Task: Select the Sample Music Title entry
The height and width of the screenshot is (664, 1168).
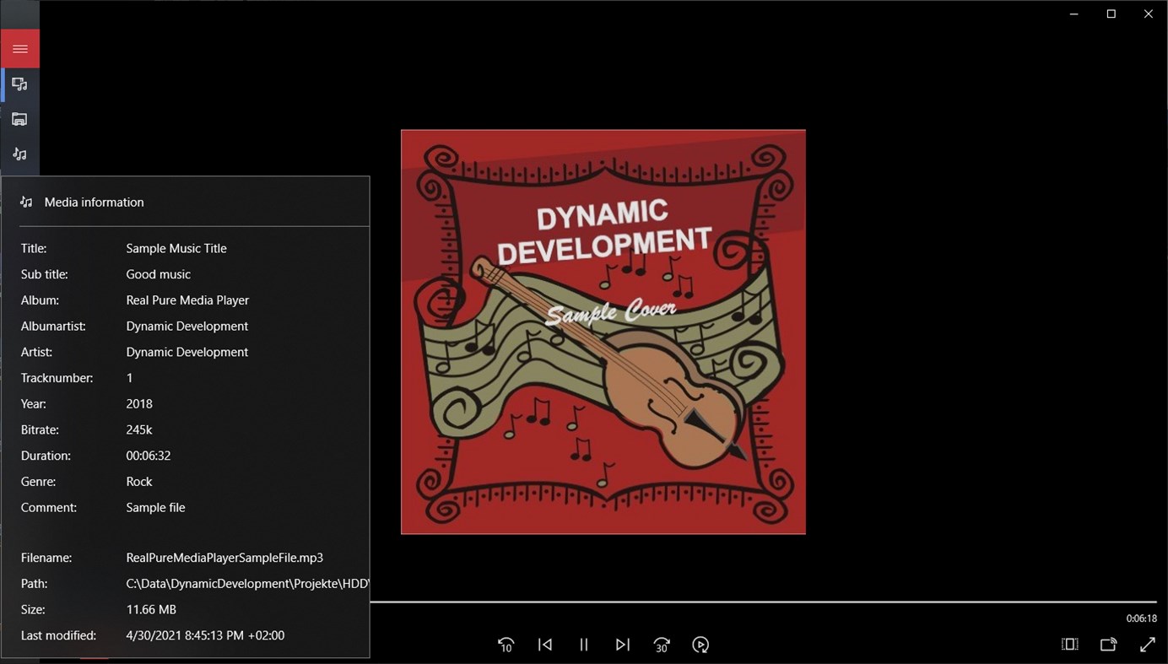Action: pyautogui.click(x=176, y=248)
